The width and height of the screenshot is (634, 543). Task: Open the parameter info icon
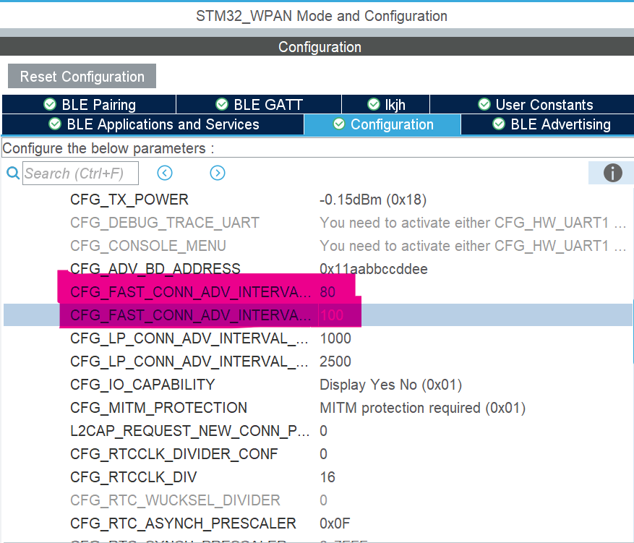click(612, 173)
